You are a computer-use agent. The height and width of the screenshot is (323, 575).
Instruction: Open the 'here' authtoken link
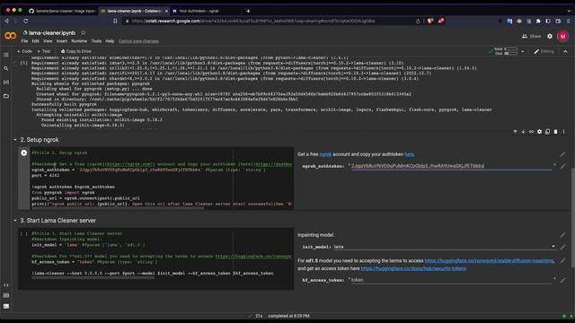(410, 154)
